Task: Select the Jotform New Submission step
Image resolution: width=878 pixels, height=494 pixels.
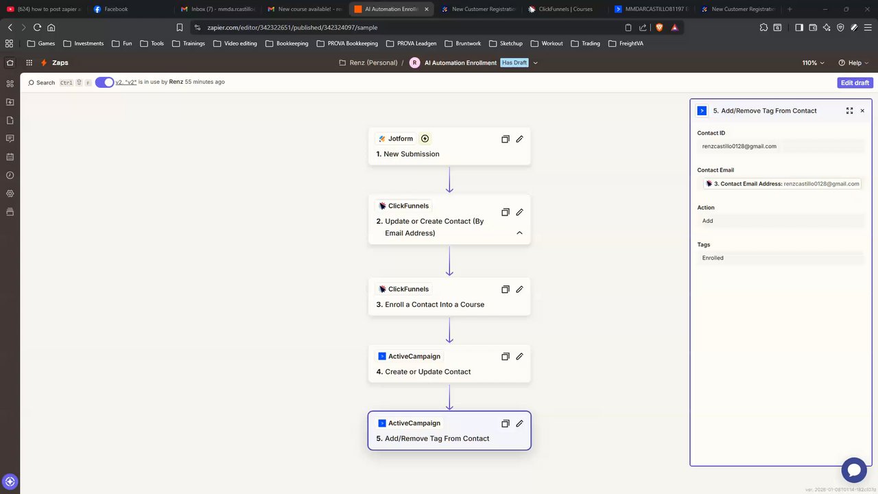Action: (449, 146)
